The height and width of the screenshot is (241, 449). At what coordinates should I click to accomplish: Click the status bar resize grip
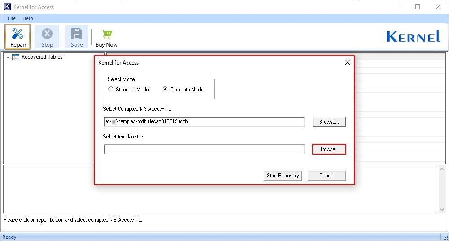[445, 237]
